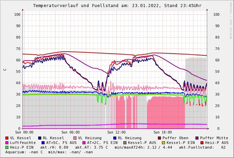Click the min/maxAT24h reading in the legend

point(145,148)
